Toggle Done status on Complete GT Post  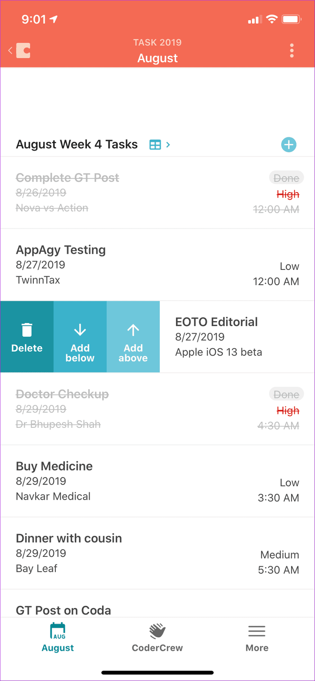(287, 178)
